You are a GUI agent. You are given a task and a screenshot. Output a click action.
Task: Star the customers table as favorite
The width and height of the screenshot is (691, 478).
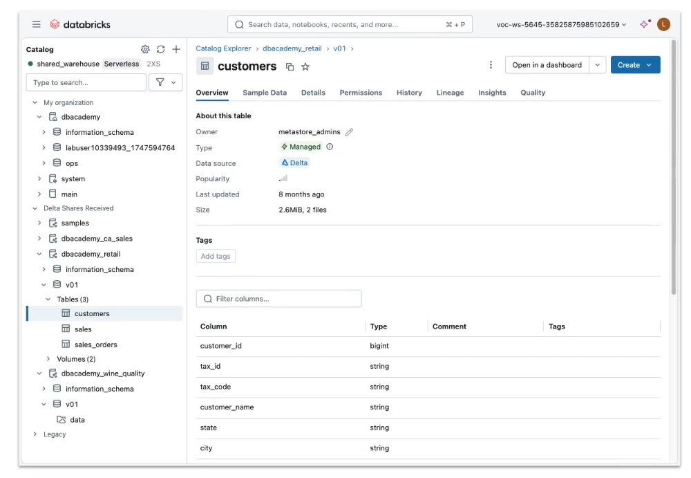[305, 67]
